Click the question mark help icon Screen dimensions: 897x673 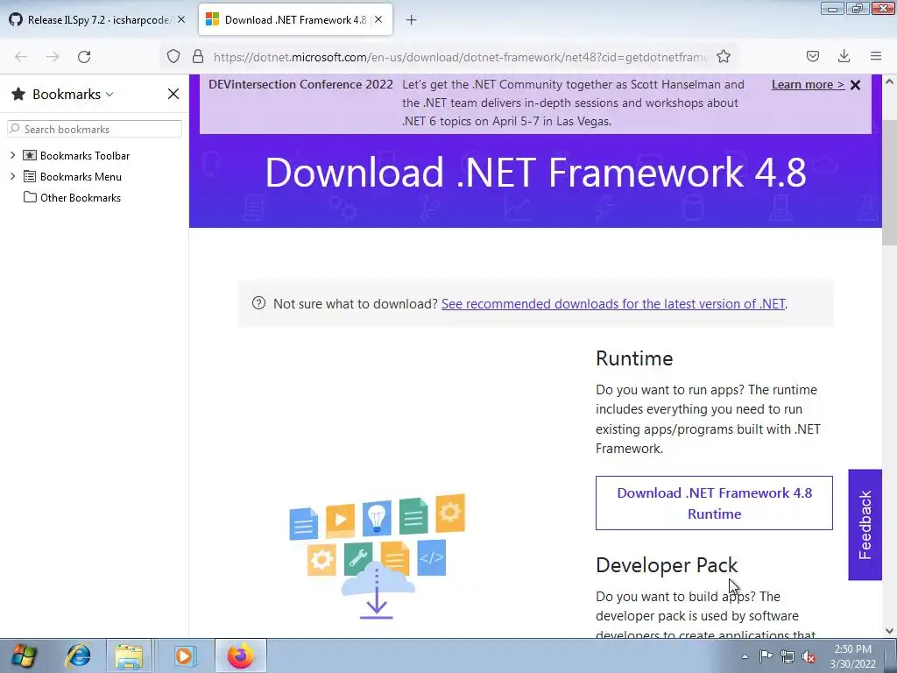[x=258, y=303]
